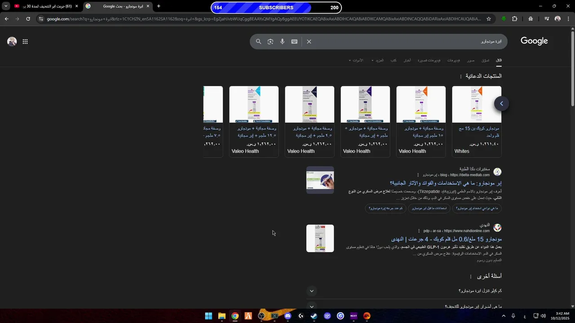The height and width of the screenshot is (323, 575).
Task: Open options for المنتجات الدعائية sponsored products
Action: pos(460,77)
